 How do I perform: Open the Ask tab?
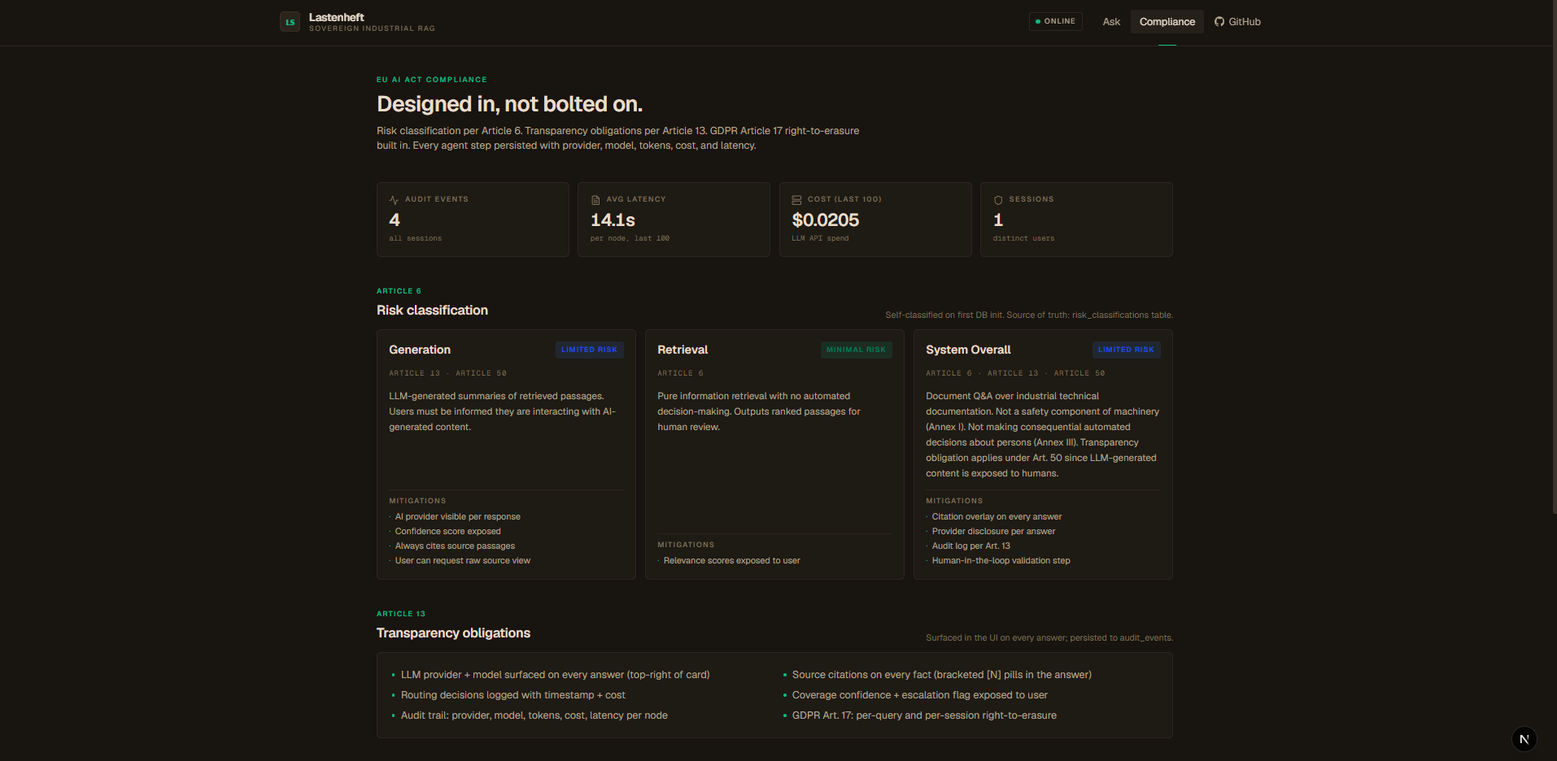[1111, 22]
